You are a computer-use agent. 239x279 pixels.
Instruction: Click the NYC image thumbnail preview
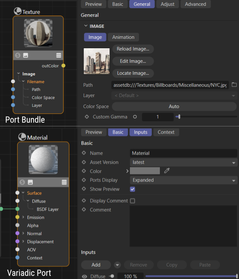(97, 61)
